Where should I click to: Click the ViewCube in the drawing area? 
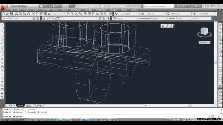point(205,31)
